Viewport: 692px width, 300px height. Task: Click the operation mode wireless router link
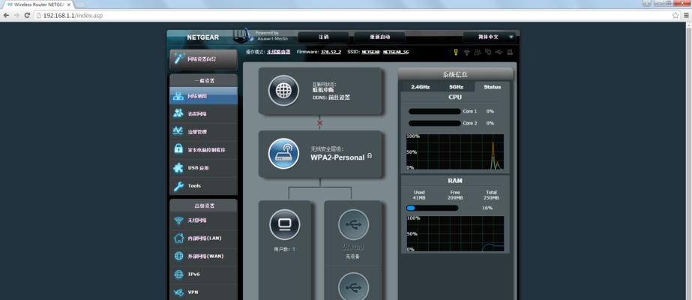[279, 52]
